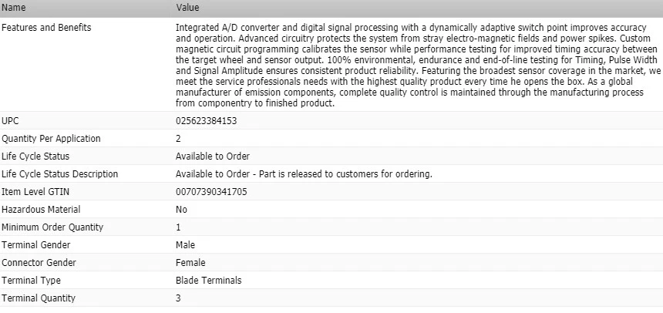The height and width of the screenshot is (313, 663).
Task: Click the Blade Terminals value
Action: coord(208,281)
